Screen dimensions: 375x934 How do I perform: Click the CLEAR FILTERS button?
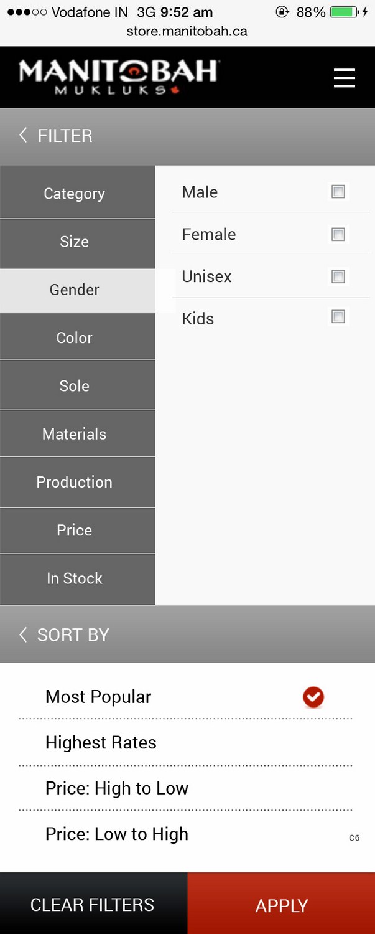click(x=93, y=905)
